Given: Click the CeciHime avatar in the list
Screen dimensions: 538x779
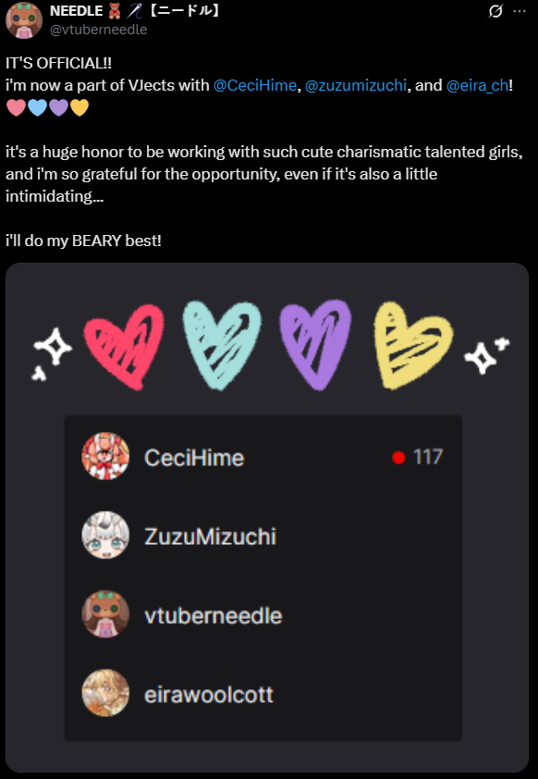Looking at the screenshot, I should [105, 456].
